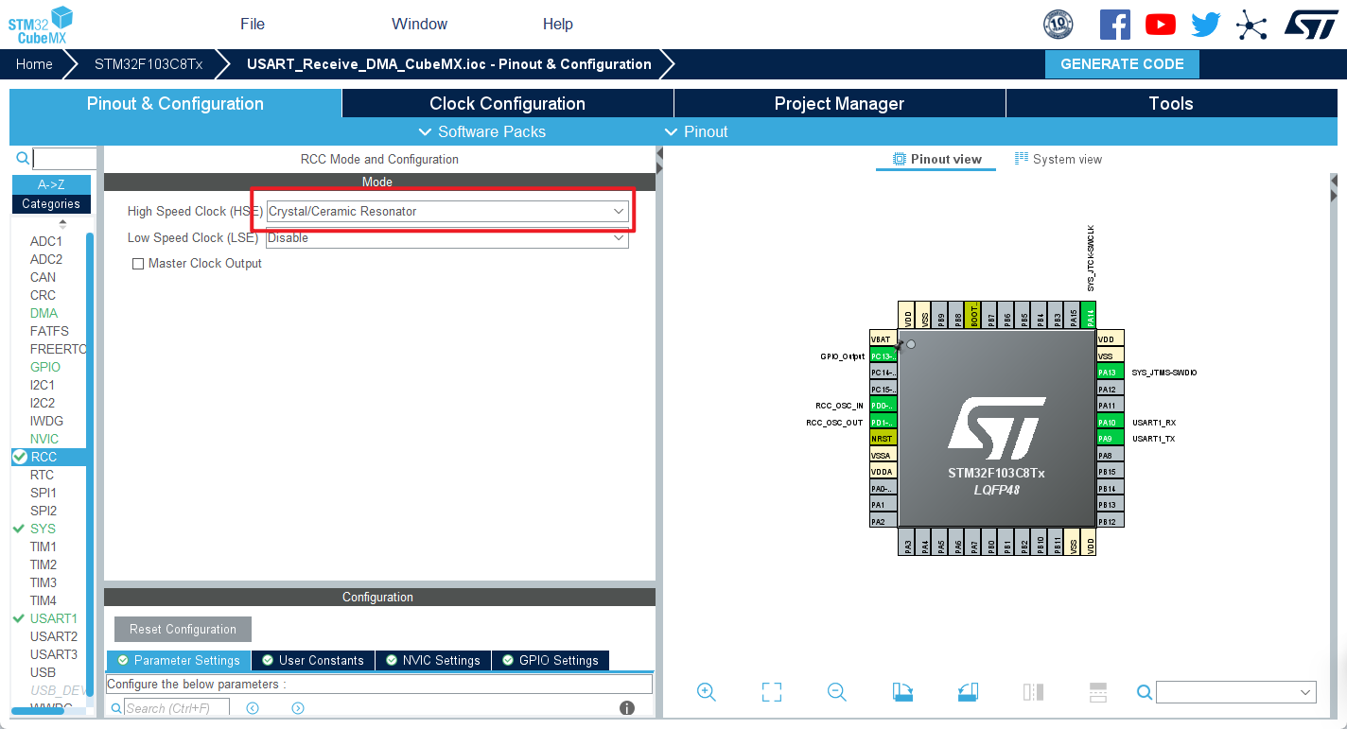Click the USART_Receive_DMA_CubeMX.ioc breadcrumb
Image resolution: width=1347 pixels, height=729 pixels.
pos(449,64)
